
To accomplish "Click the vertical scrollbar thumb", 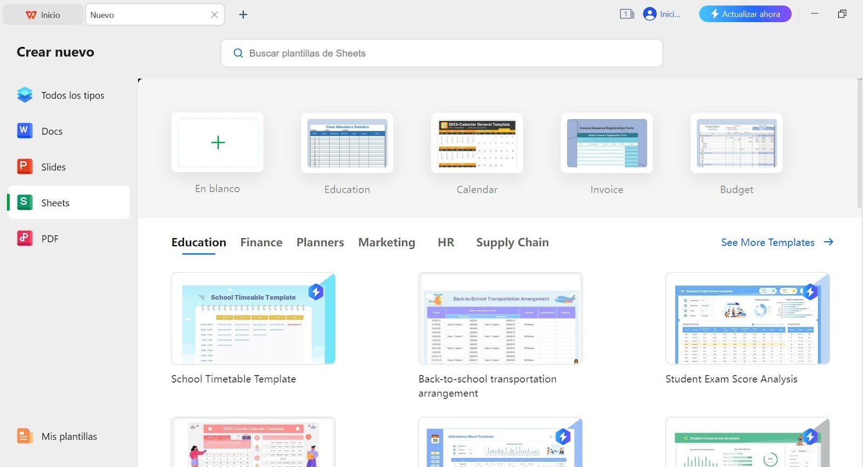I will pyautogui.click(x=859, y=144).
